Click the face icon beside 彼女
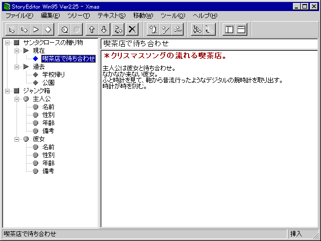321x241 pixels. click(26, 139)
